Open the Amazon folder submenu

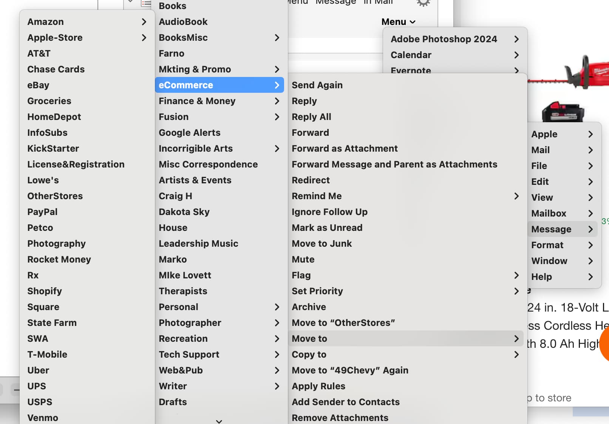(x=87, y=22)
